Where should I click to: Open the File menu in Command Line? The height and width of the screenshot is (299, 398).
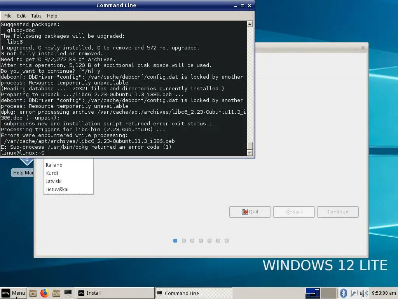pyautogui.click(x=8, y=16)
